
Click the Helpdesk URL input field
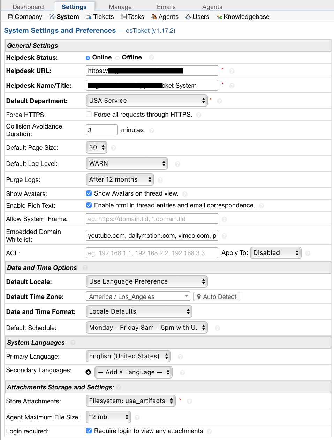click(152, 71)
